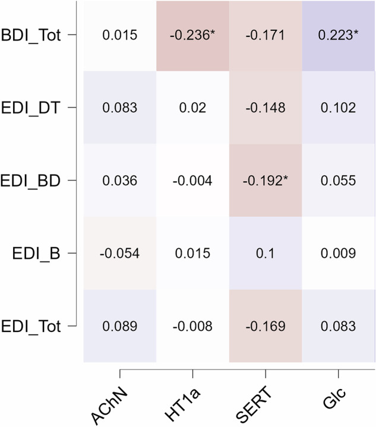
Task: Select the EDI_B AChN cell -0.054
Action: [x=120, y=253]
